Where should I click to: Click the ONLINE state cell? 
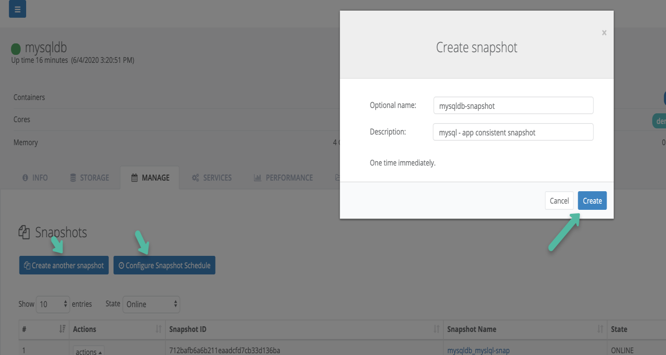623,351
